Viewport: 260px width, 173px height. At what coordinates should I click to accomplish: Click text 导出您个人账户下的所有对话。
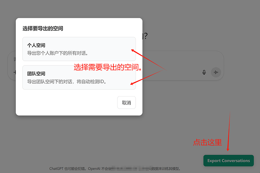tap(58, 53)
